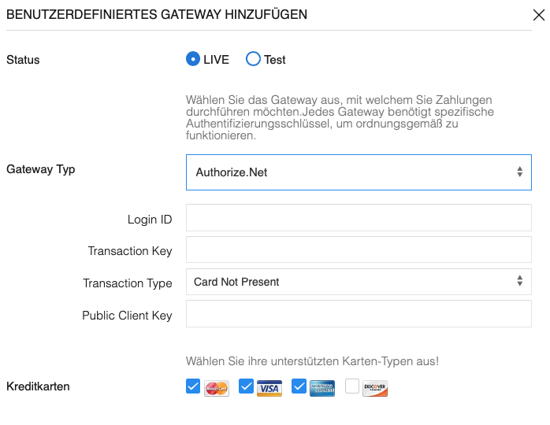Click the Discover card logo icon
Image resolution: width=550 pixels, height=425 pixels.
pyautogui.click(x=375, y=388)
